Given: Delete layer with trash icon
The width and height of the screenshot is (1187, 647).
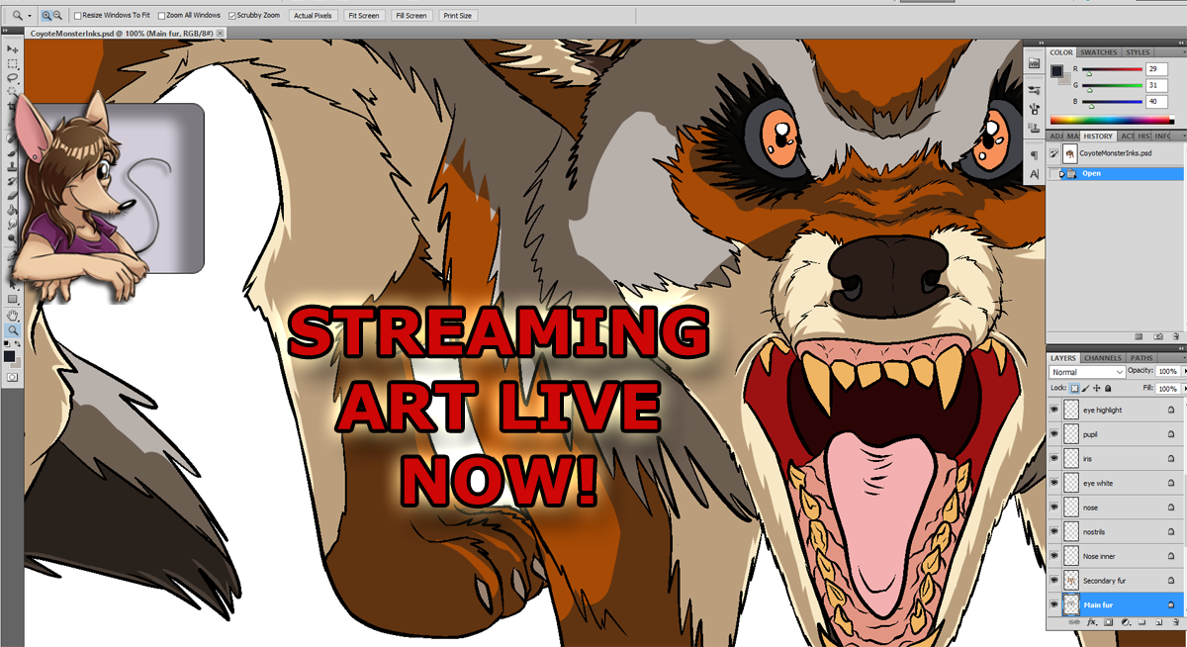Looking at the screenshot, I should (x=1175, y=622).
